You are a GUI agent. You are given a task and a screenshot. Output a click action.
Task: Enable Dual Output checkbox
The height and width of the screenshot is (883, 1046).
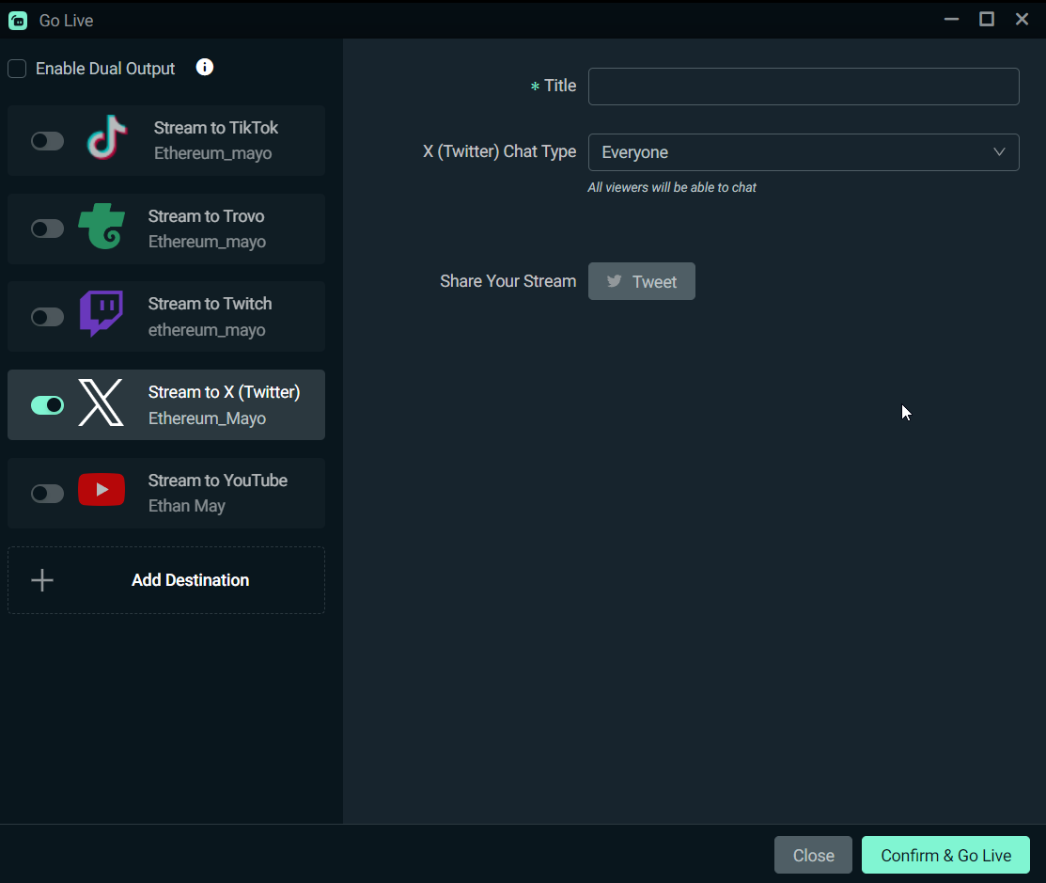(x=17, y=69)
